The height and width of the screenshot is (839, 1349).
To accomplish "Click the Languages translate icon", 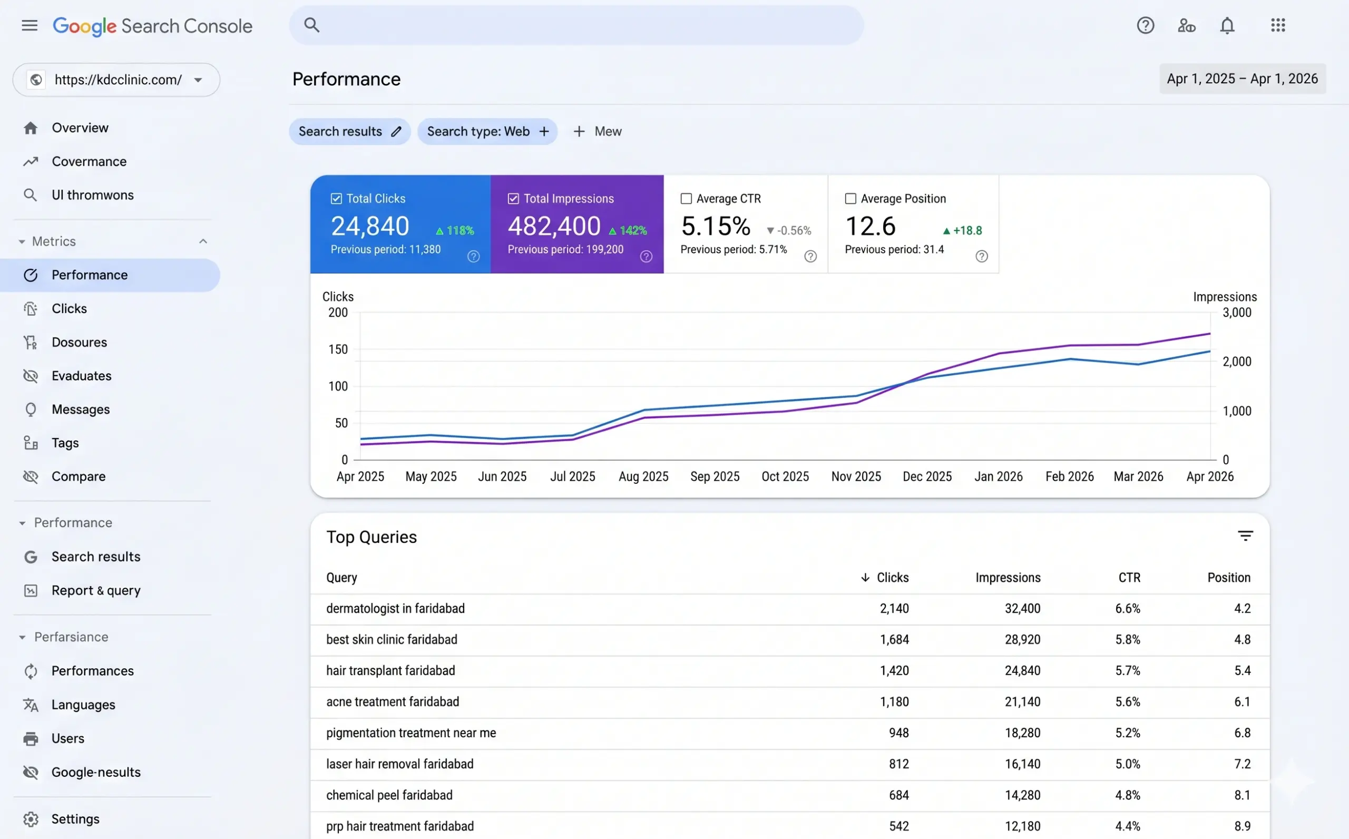I will coord(31,705).
